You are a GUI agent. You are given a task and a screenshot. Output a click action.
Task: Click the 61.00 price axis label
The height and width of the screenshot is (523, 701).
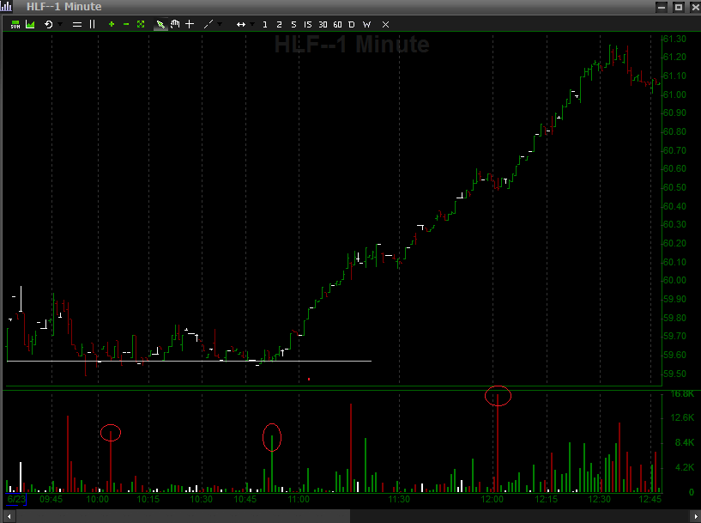click(675, 94)
